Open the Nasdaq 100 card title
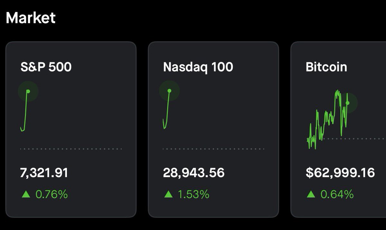 click(x=198, y=67)
